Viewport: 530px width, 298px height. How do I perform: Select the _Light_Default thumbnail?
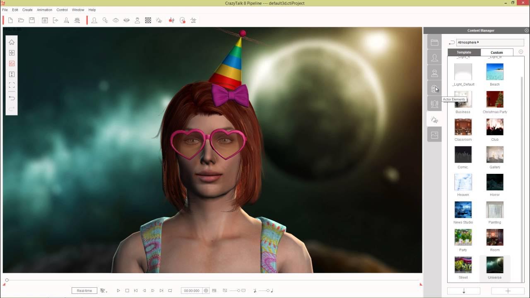point(463,72)
